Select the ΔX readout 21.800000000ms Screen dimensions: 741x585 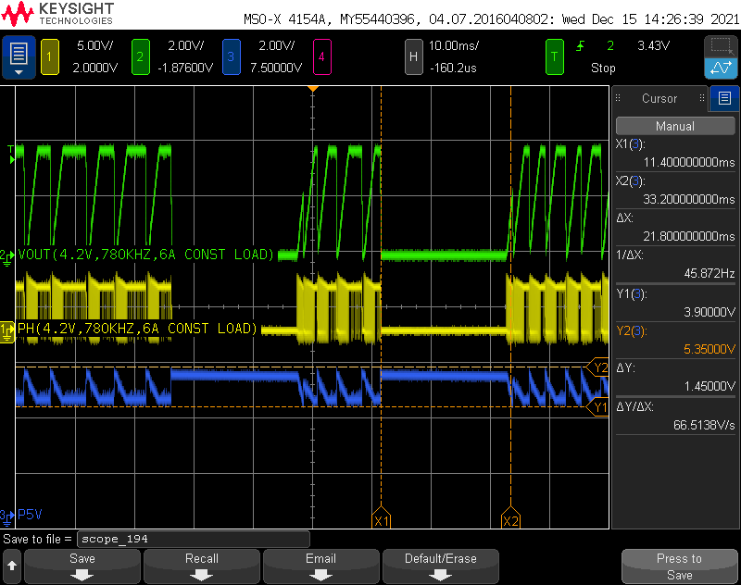(689, 236)
